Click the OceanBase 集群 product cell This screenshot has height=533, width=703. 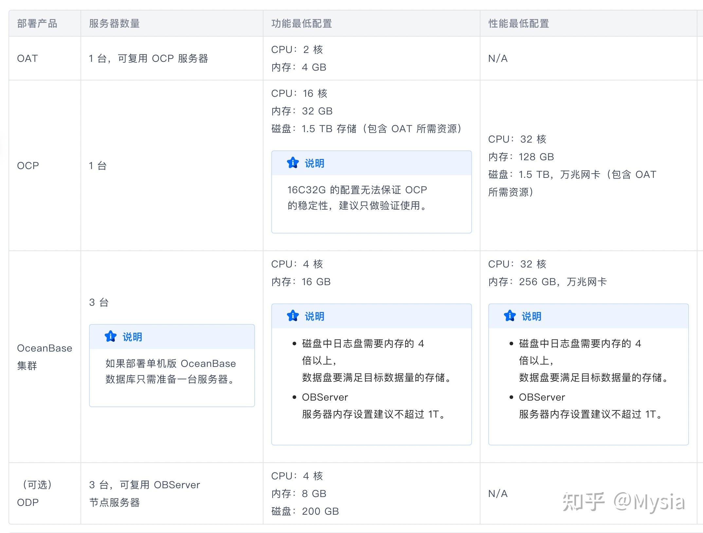click(44, 356)
